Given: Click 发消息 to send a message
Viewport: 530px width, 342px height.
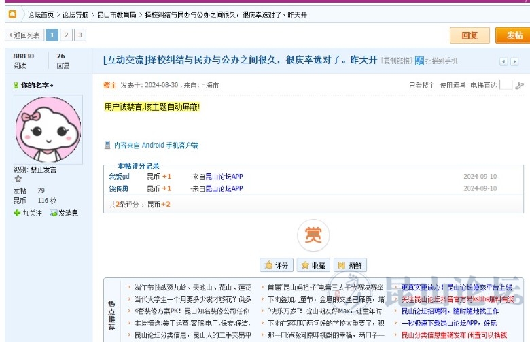Looking at the screenshot, I should pos(64,213).
